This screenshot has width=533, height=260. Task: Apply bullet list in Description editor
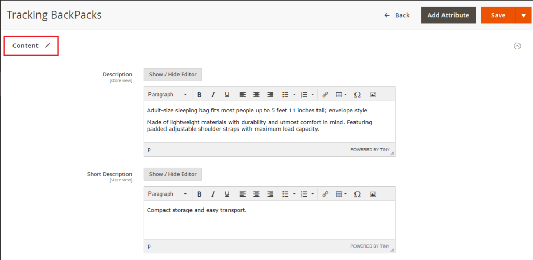pyautogui.click(x=286, y=95)
